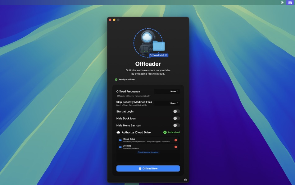Click the astronaut Offloader logo
Image resolution: width=295 pixels, height=185 pixels.
click(x=148, y=43)
